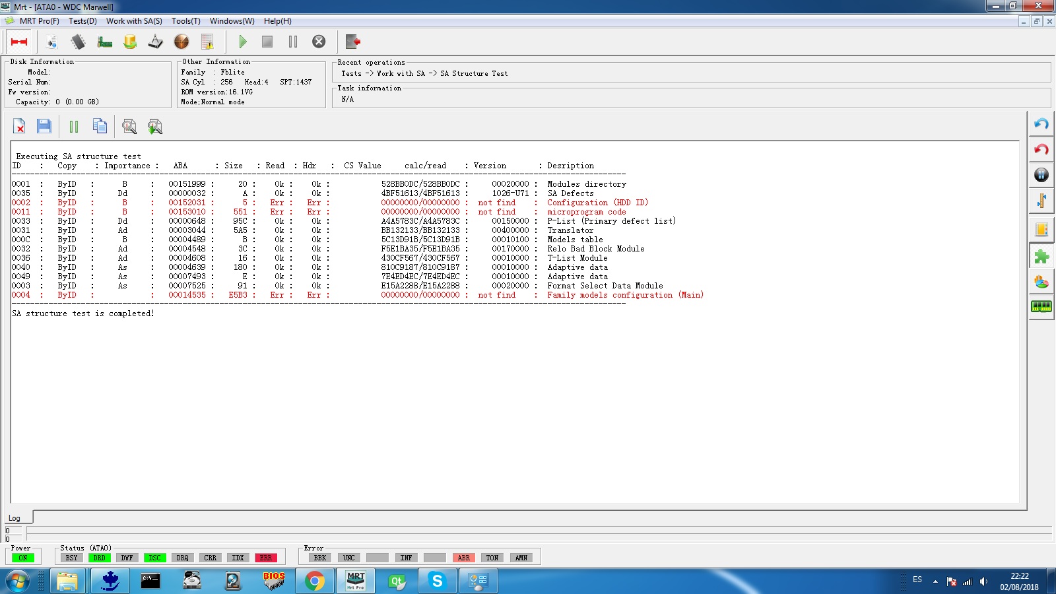Screen dimensions: 1056x594
Task: Open the Work with SA(S) menu
Action: (x=134, y=21)
